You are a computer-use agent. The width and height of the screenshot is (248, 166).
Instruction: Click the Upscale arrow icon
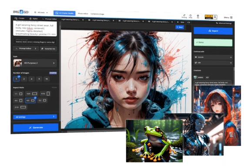click(x=231, y=57)
